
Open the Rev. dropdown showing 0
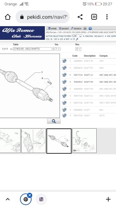tap(78, 49)
